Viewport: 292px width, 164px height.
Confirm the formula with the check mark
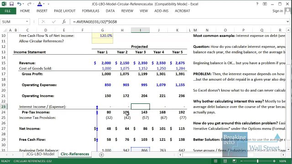pos(54,22)
